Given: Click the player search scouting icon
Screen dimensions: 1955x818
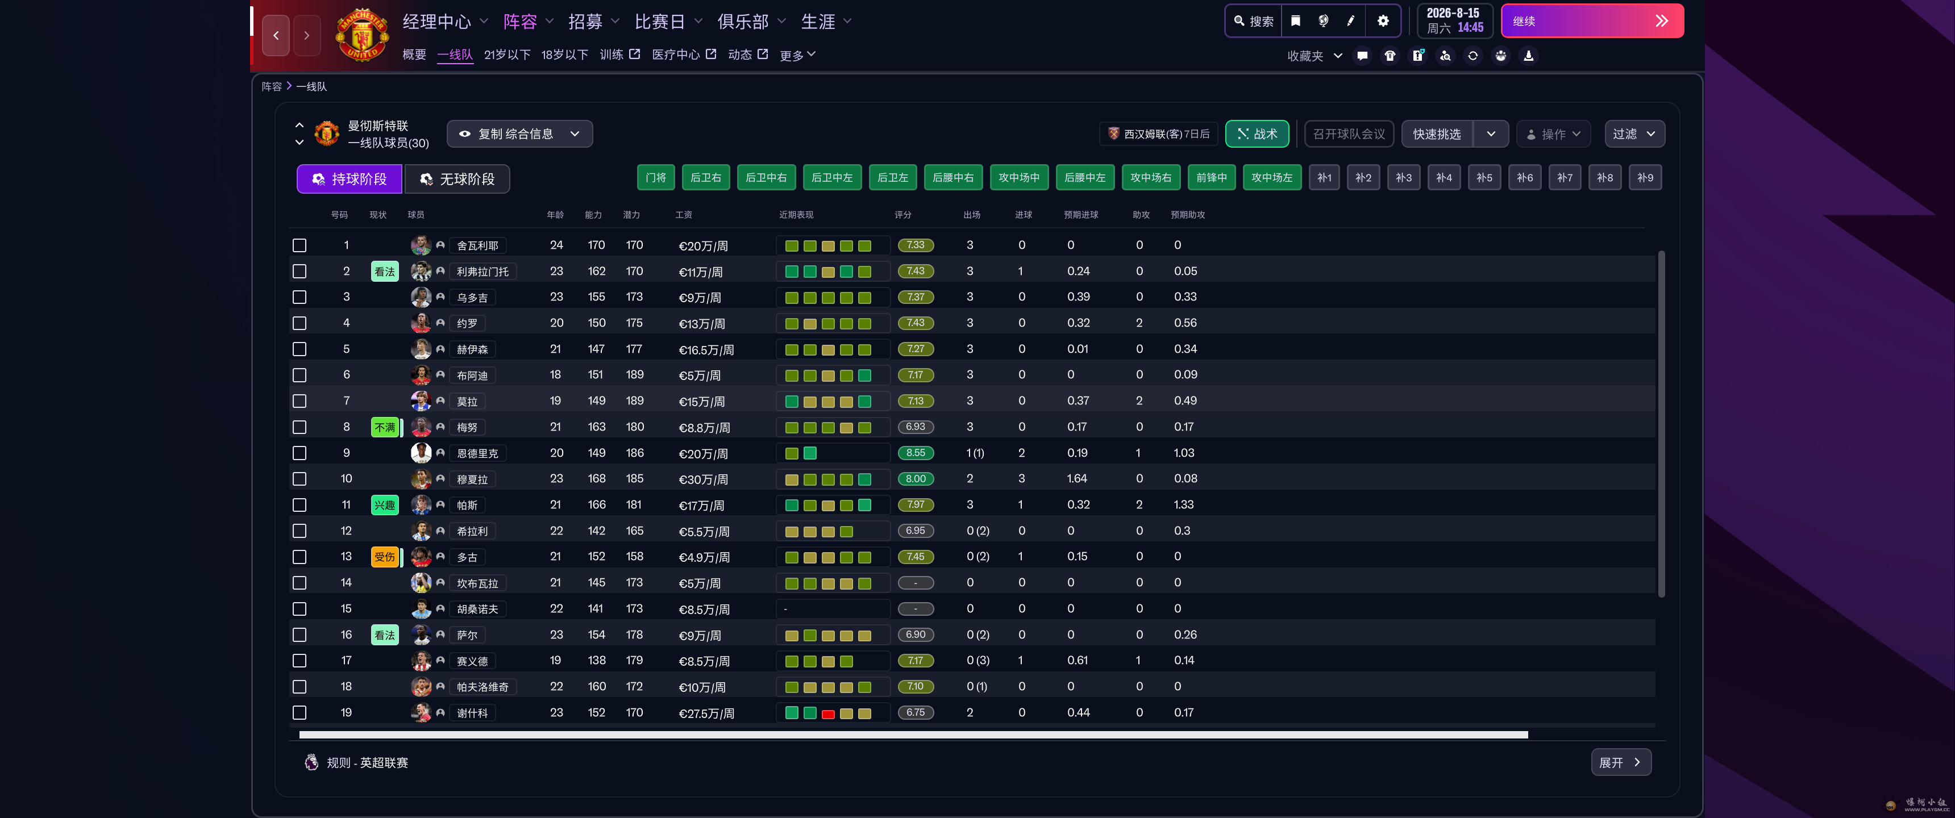Looking at the screenshot, I should [1445, 56].
